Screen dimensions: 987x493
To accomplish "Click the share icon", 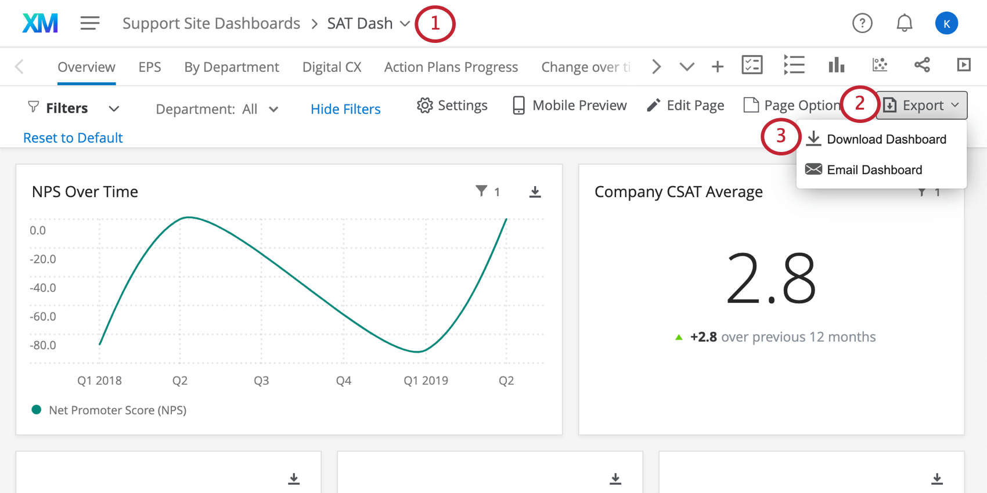I will [x=922, y=64].
